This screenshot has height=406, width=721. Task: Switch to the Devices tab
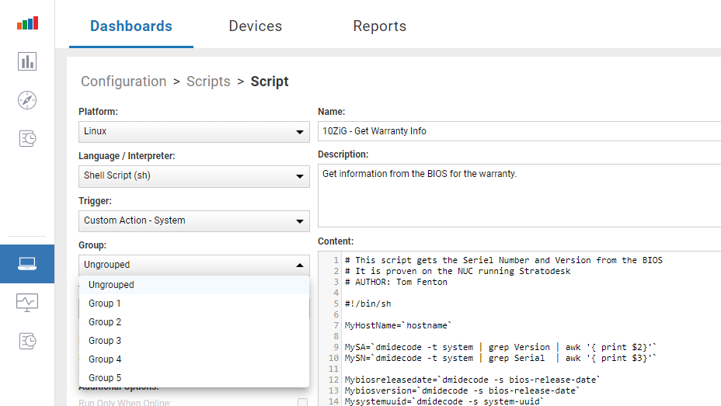pos(255,26)
